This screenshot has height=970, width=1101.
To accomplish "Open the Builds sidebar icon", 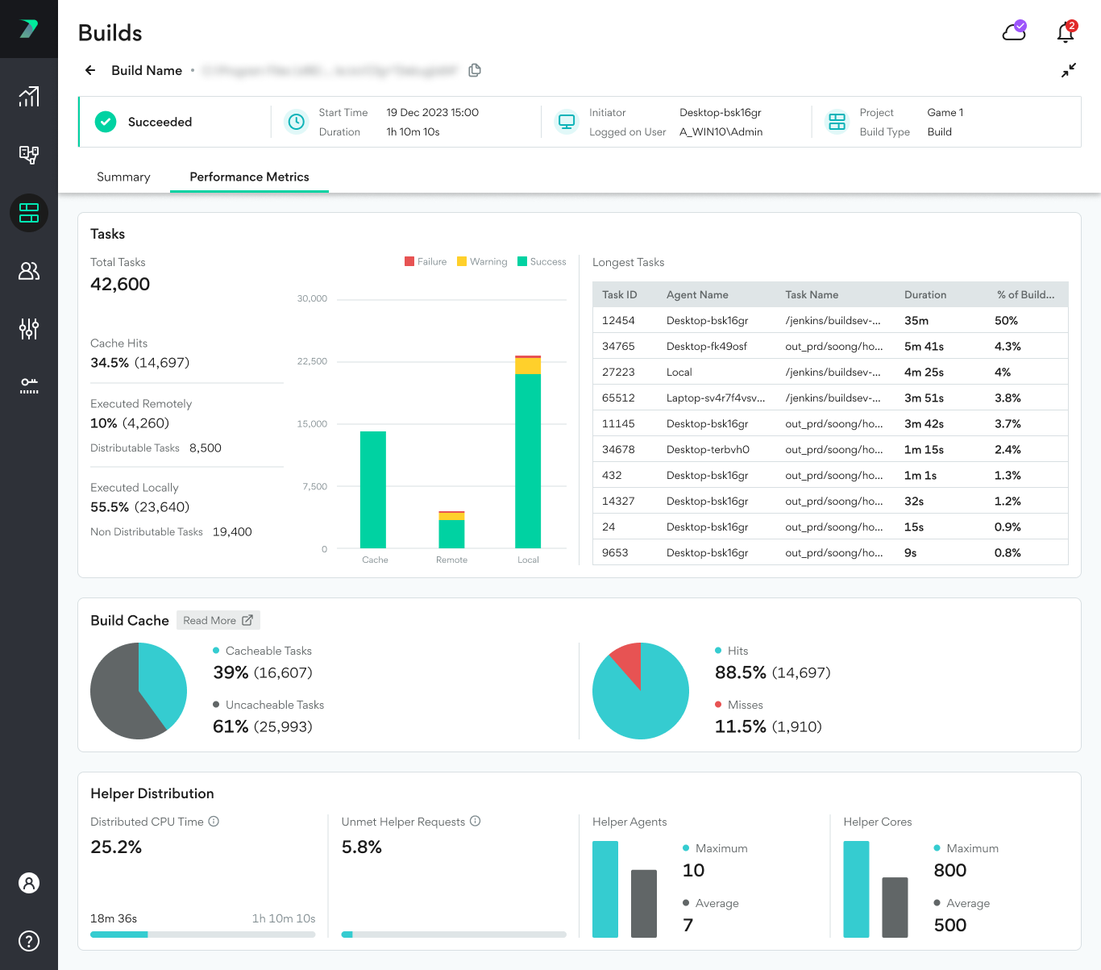I will (29, 213).
